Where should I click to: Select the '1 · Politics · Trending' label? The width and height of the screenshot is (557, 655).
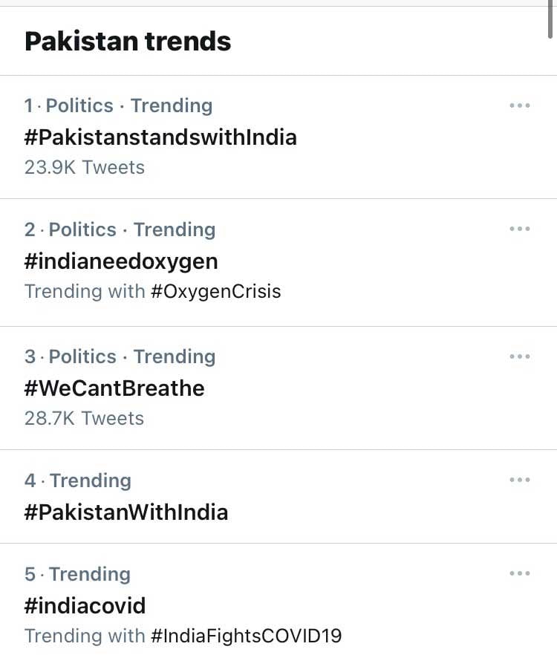[x=118, y=105]
